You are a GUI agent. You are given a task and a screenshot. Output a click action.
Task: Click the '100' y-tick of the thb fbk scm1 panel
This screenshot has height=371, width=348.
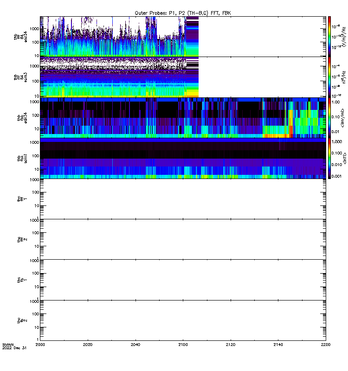coord(36,156)
